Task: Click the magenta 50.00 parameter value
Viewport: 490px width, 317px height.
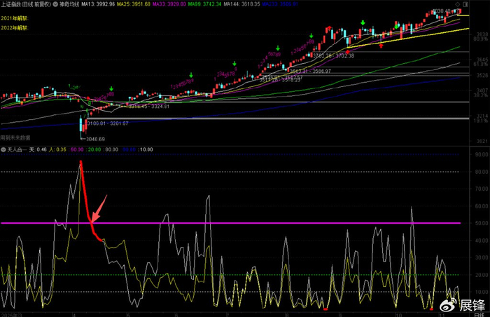Action: coord(77,149)
